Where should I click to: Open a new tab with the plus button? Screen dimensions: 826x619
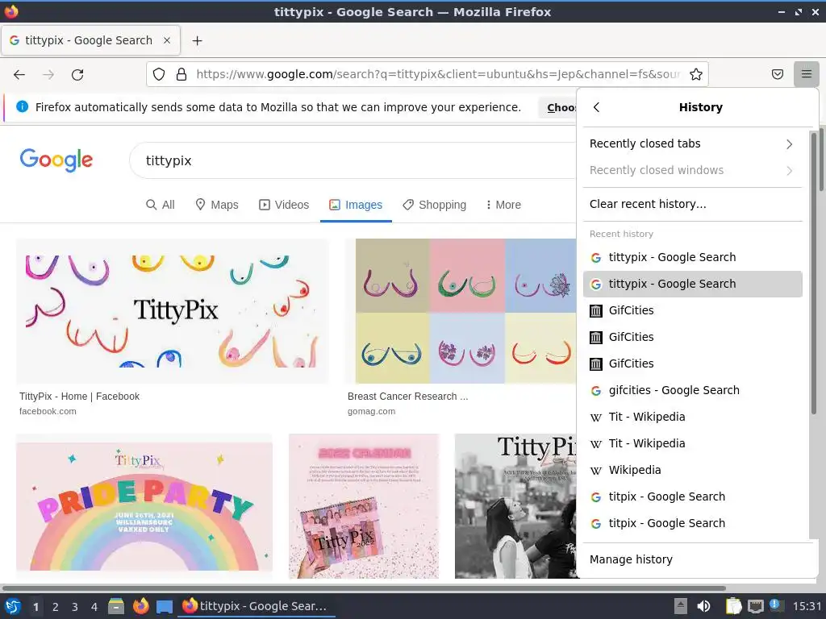pyautogui.click(x=197, y=40)
